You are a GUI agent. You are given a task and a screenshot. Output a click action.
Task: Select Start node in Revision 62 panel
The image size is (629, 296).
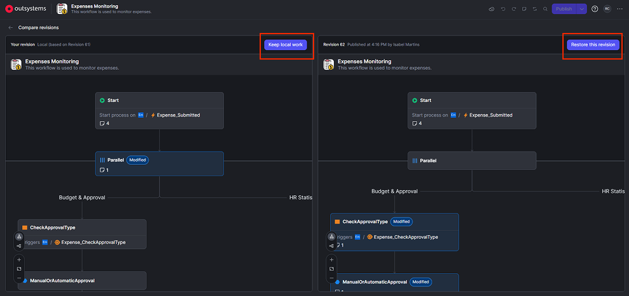coord(472,110)
